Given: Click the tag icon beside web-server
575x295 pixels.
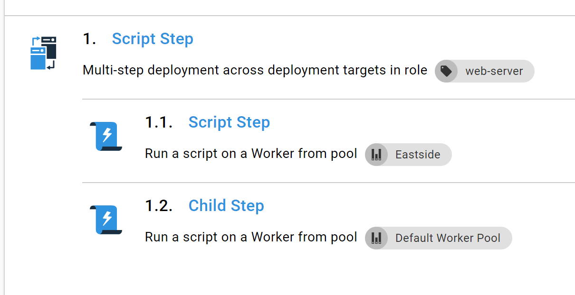Looking at the screenshot, I should [446, 71].
